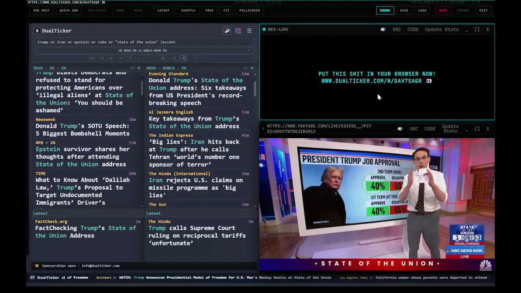Open the 1h time range selector
This screenshot has height=293, width=521.
[163, 58]
